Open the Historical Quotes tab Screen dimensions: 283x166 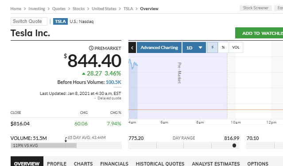click(160, 164)
